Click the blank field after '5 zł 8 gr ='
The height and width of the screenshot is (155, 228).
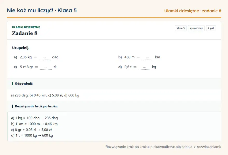click(46, 67)
